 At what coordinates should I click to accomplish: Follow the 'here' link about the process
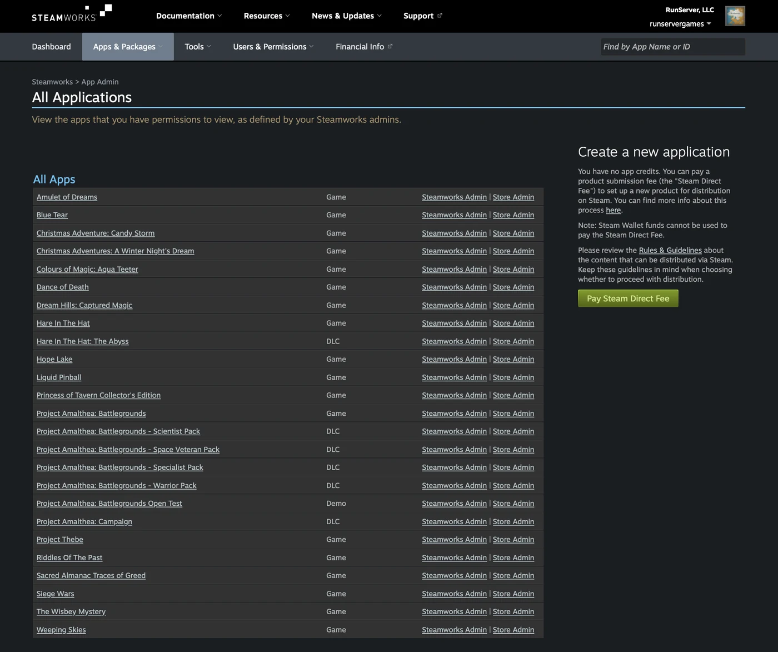(x=613, y=210)
